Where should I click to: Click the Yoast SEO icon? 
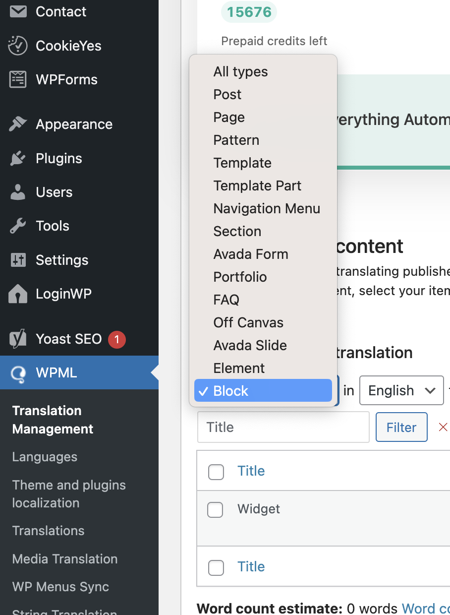pyautogui.click(x=18, y=339)
